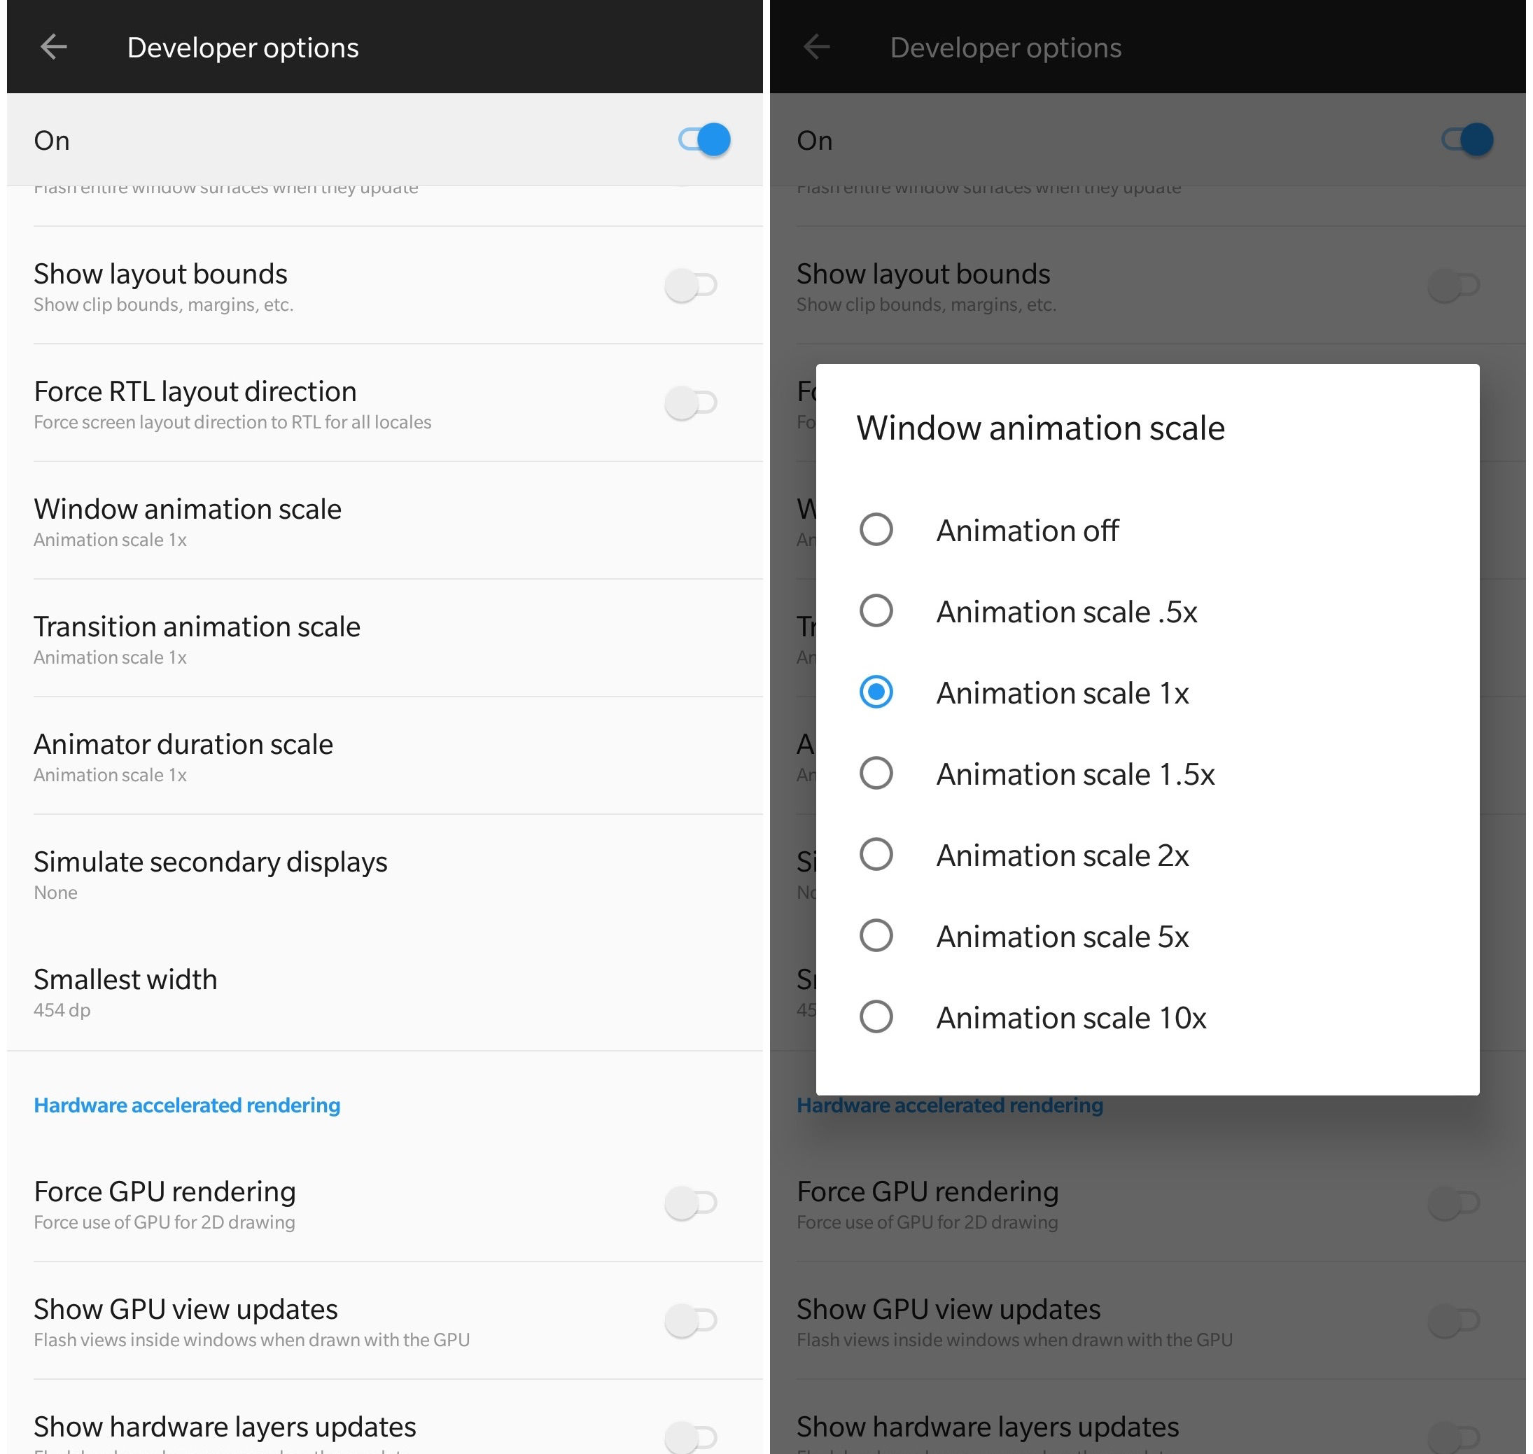
Task: Toggle Force RTL layout direction switch
Action: click(x=690, y=403)
